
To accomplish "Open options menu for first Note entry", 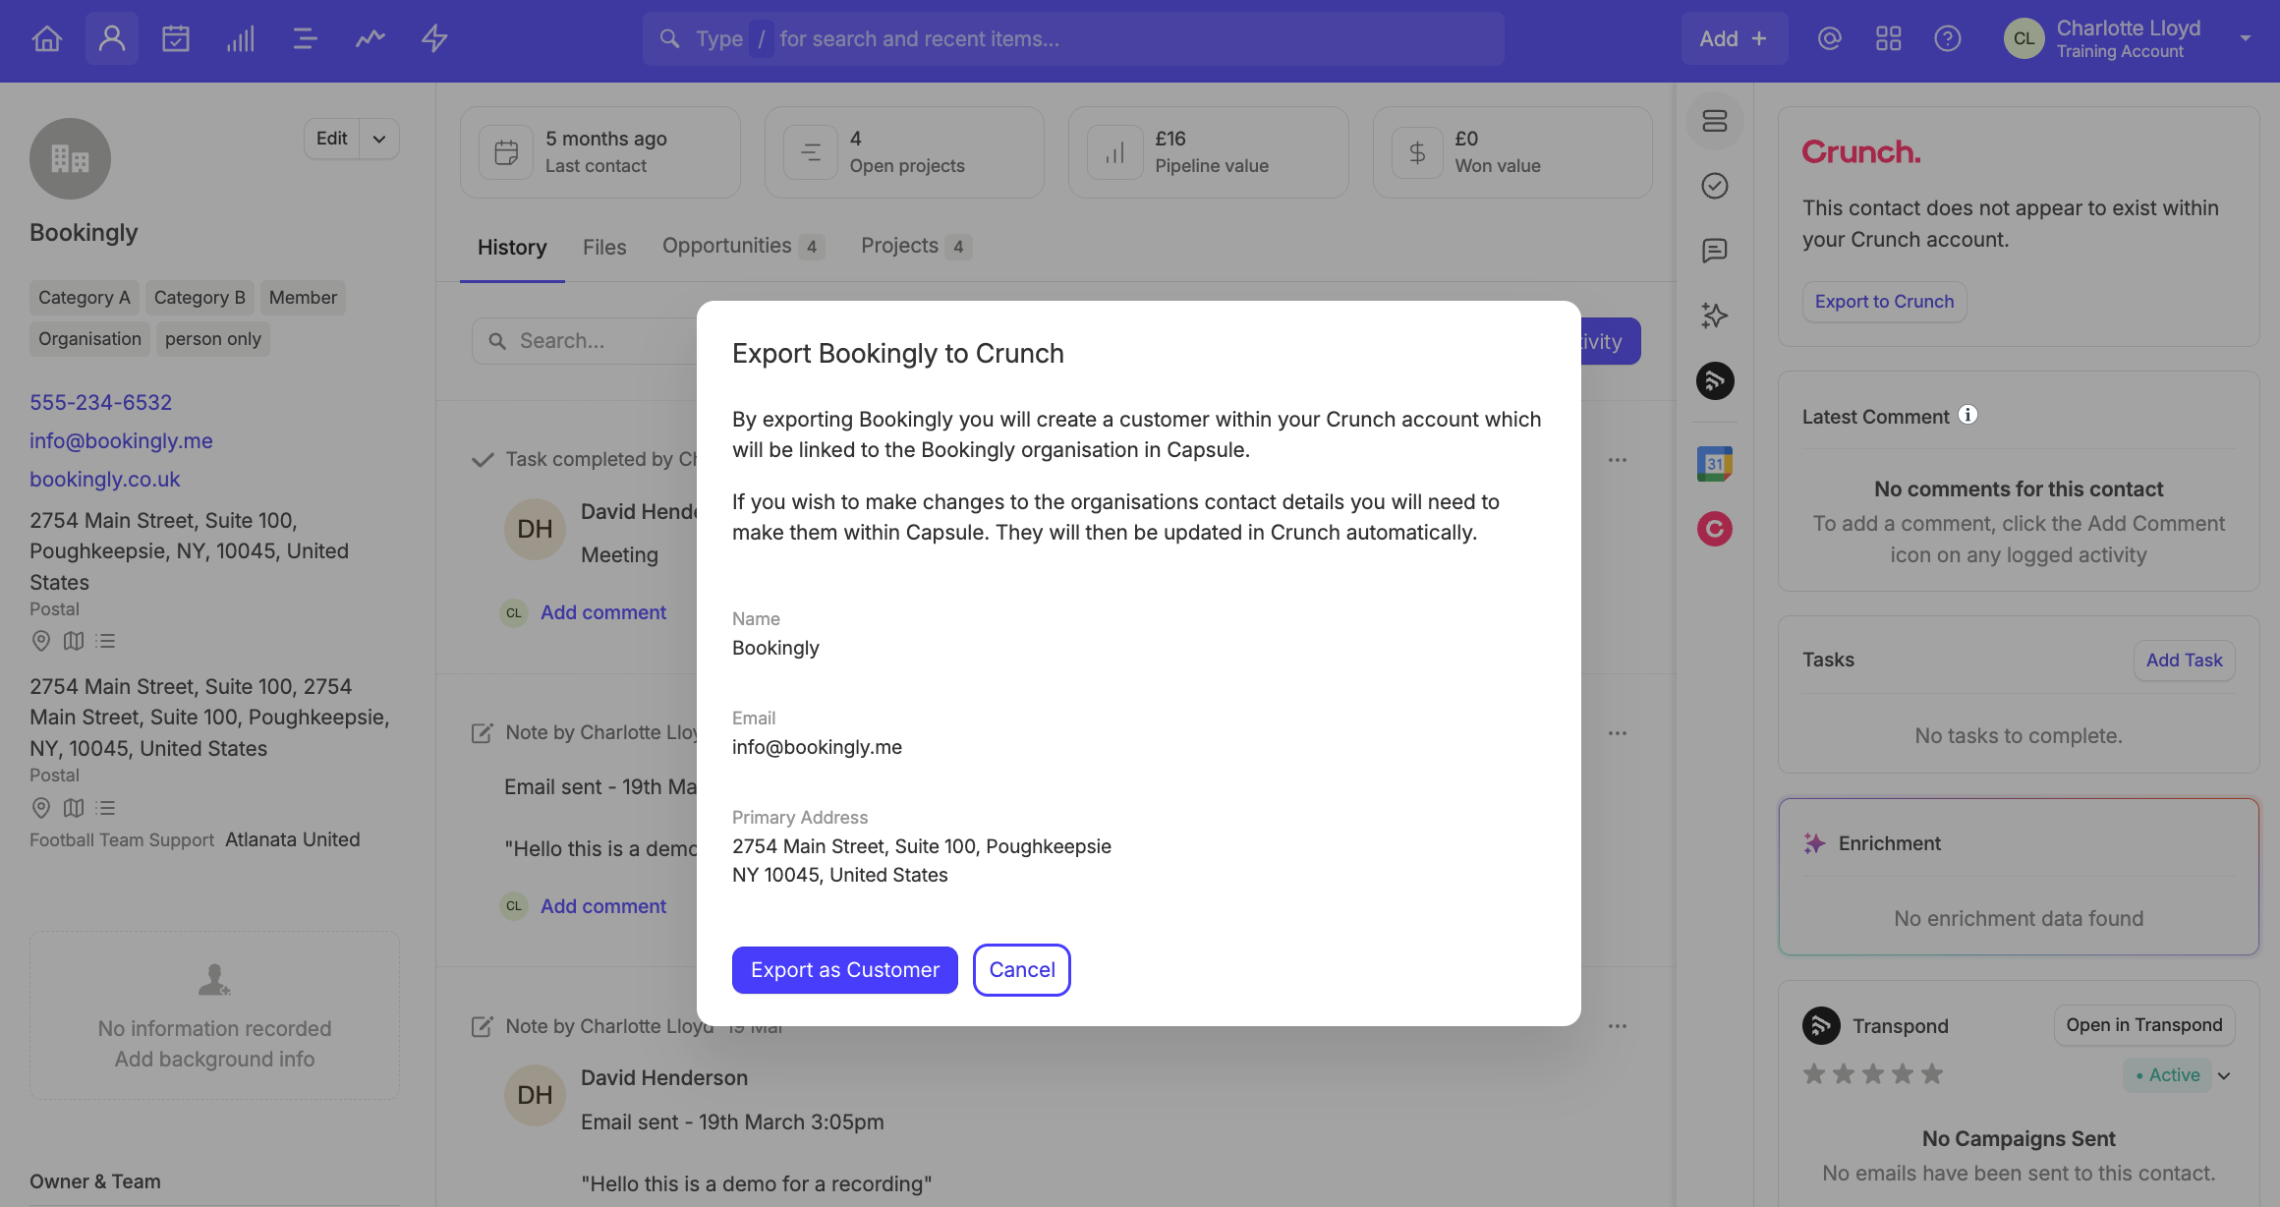I will click(1618, 733).
